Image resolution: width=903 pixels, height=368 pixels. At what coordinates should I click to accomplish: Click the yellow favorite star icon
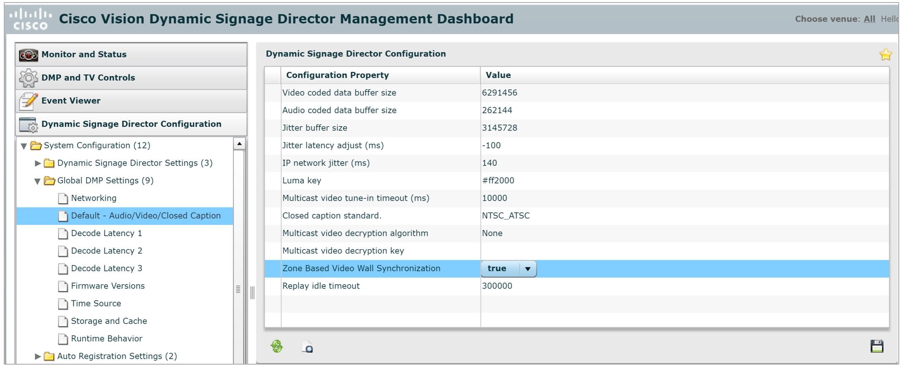885,55
